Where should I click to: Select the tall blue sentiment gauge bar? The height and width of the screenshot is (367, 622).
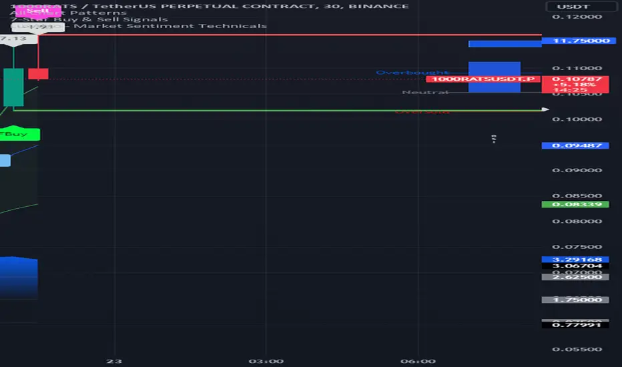[495, 77]
